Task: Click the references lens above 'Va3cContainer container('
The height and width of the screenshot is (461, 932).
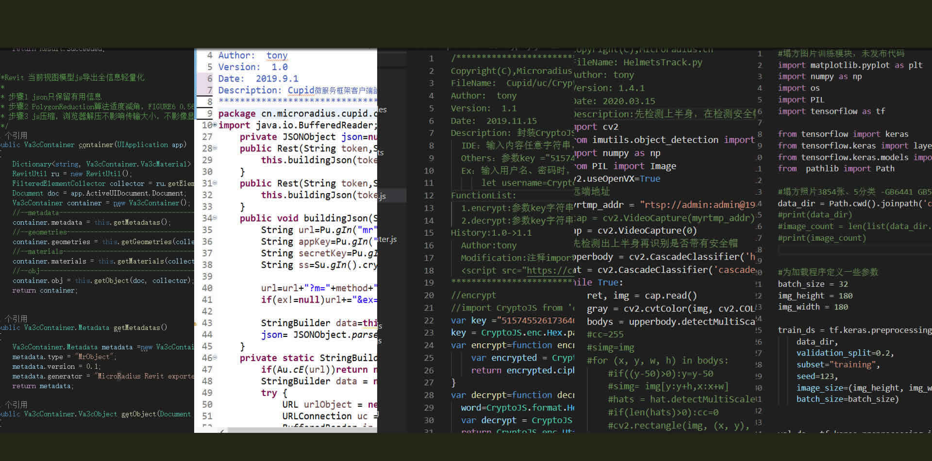Action: [x=16, y=135]
